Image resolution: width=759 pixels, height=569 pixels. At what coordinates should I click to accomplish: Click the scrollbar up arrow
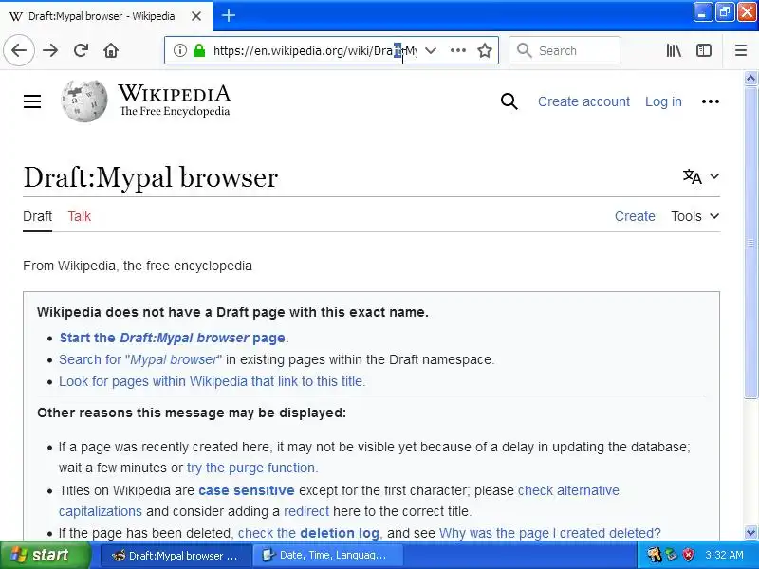pyautogui.click(x=750, y=78)
